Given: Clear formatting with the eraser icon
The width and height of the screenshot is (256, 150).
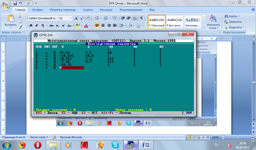Looking at the screenshot, I should coord(88,18).
